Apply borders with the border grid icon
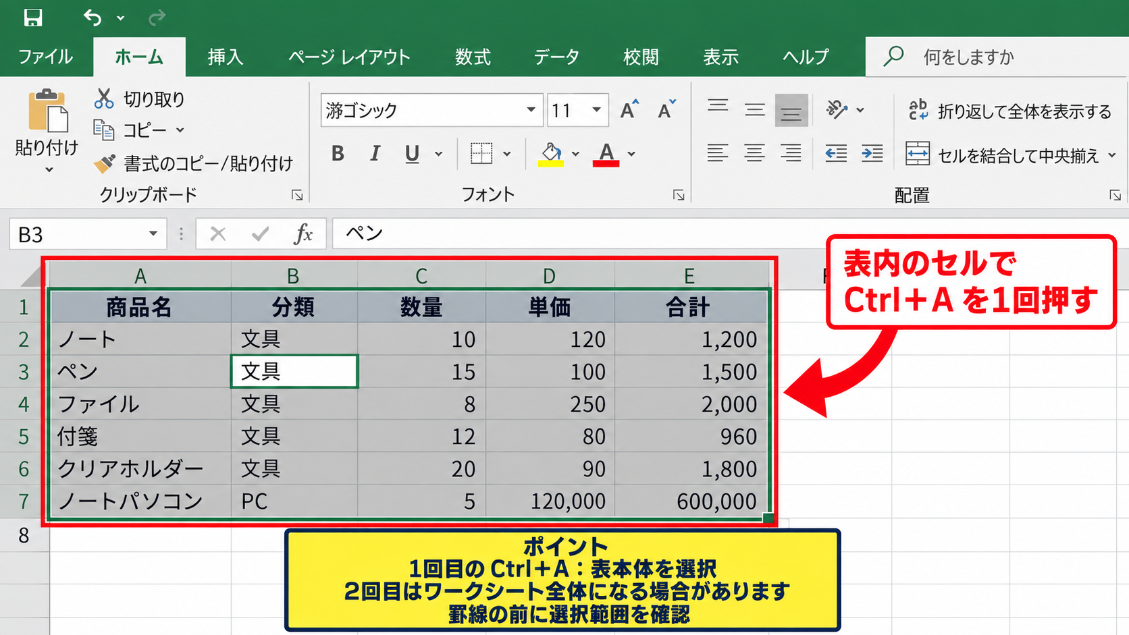The width and height of the screenshot is (1129, 635). click(481, 154)
